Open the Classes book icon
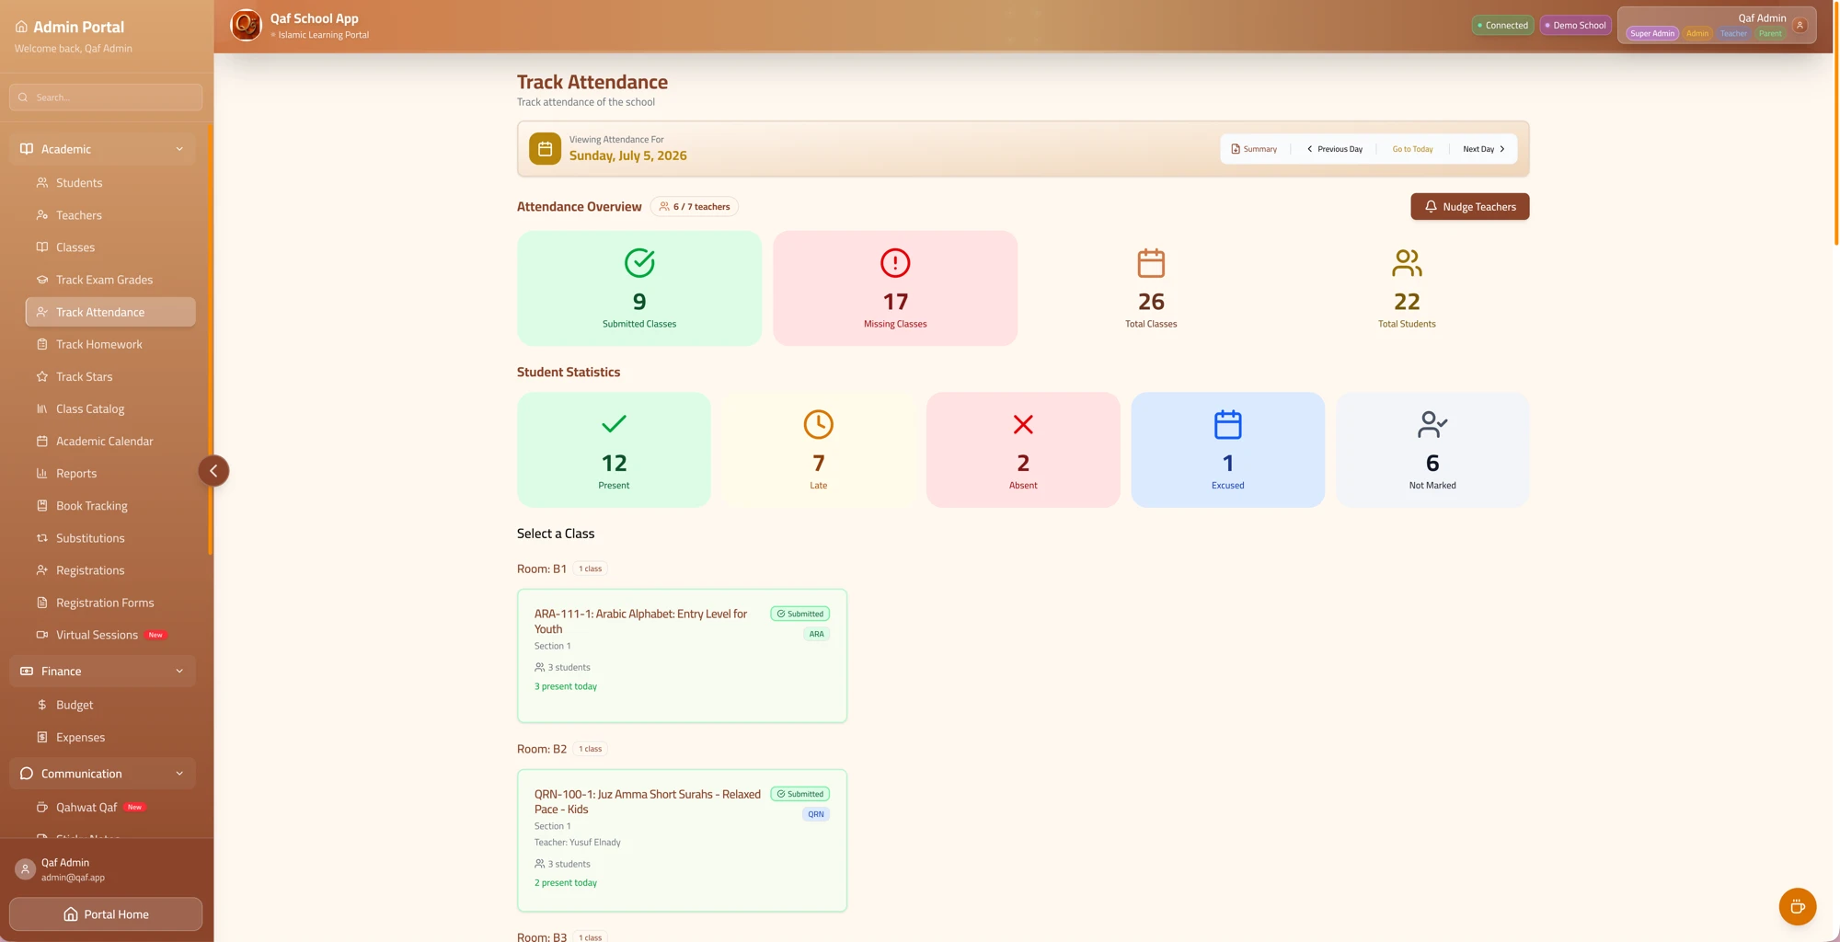 [x=41, y=247]
